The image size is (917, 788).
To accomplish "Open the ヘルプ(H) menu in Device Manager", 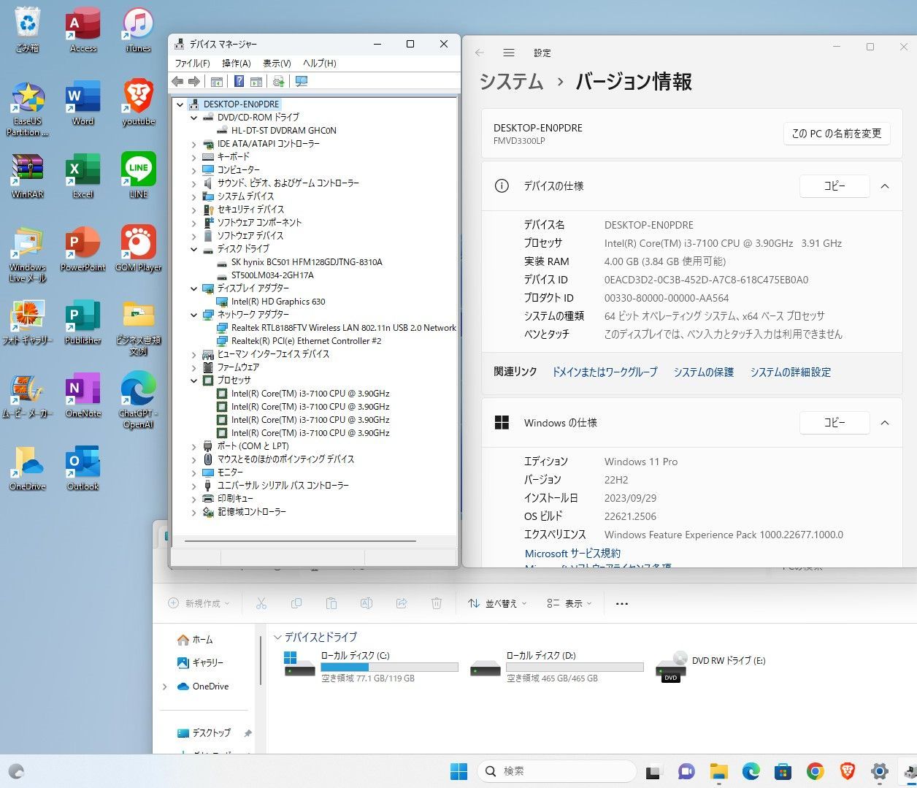I will pyautogui.click(x=319, y=64).
